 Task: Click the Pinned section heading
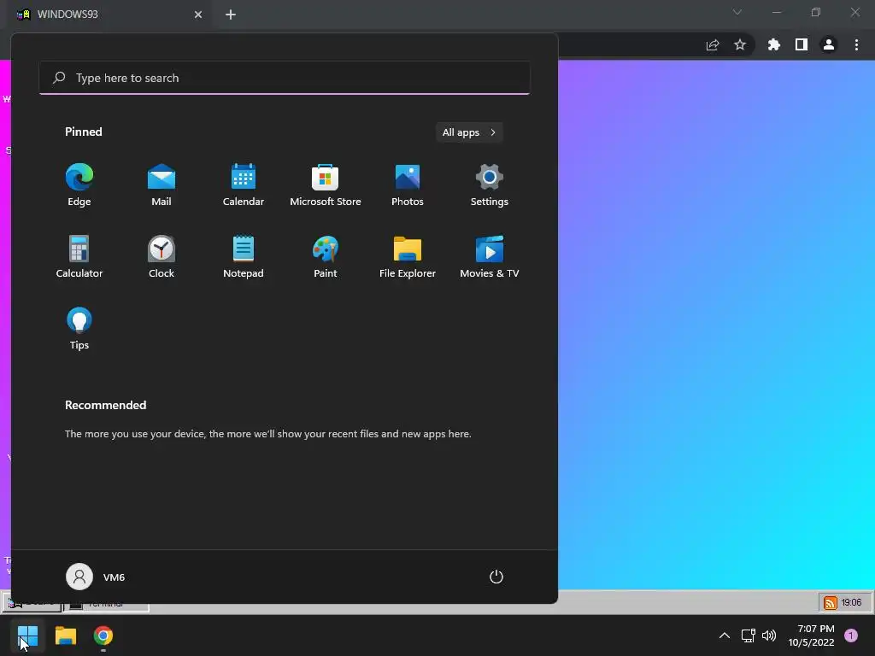pos(84,132)
